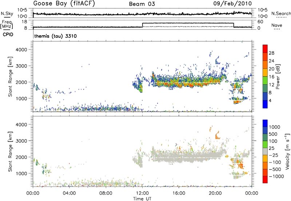Click the date '09/Feb/2010'
The image size is (291, 201).
point(232,4)
